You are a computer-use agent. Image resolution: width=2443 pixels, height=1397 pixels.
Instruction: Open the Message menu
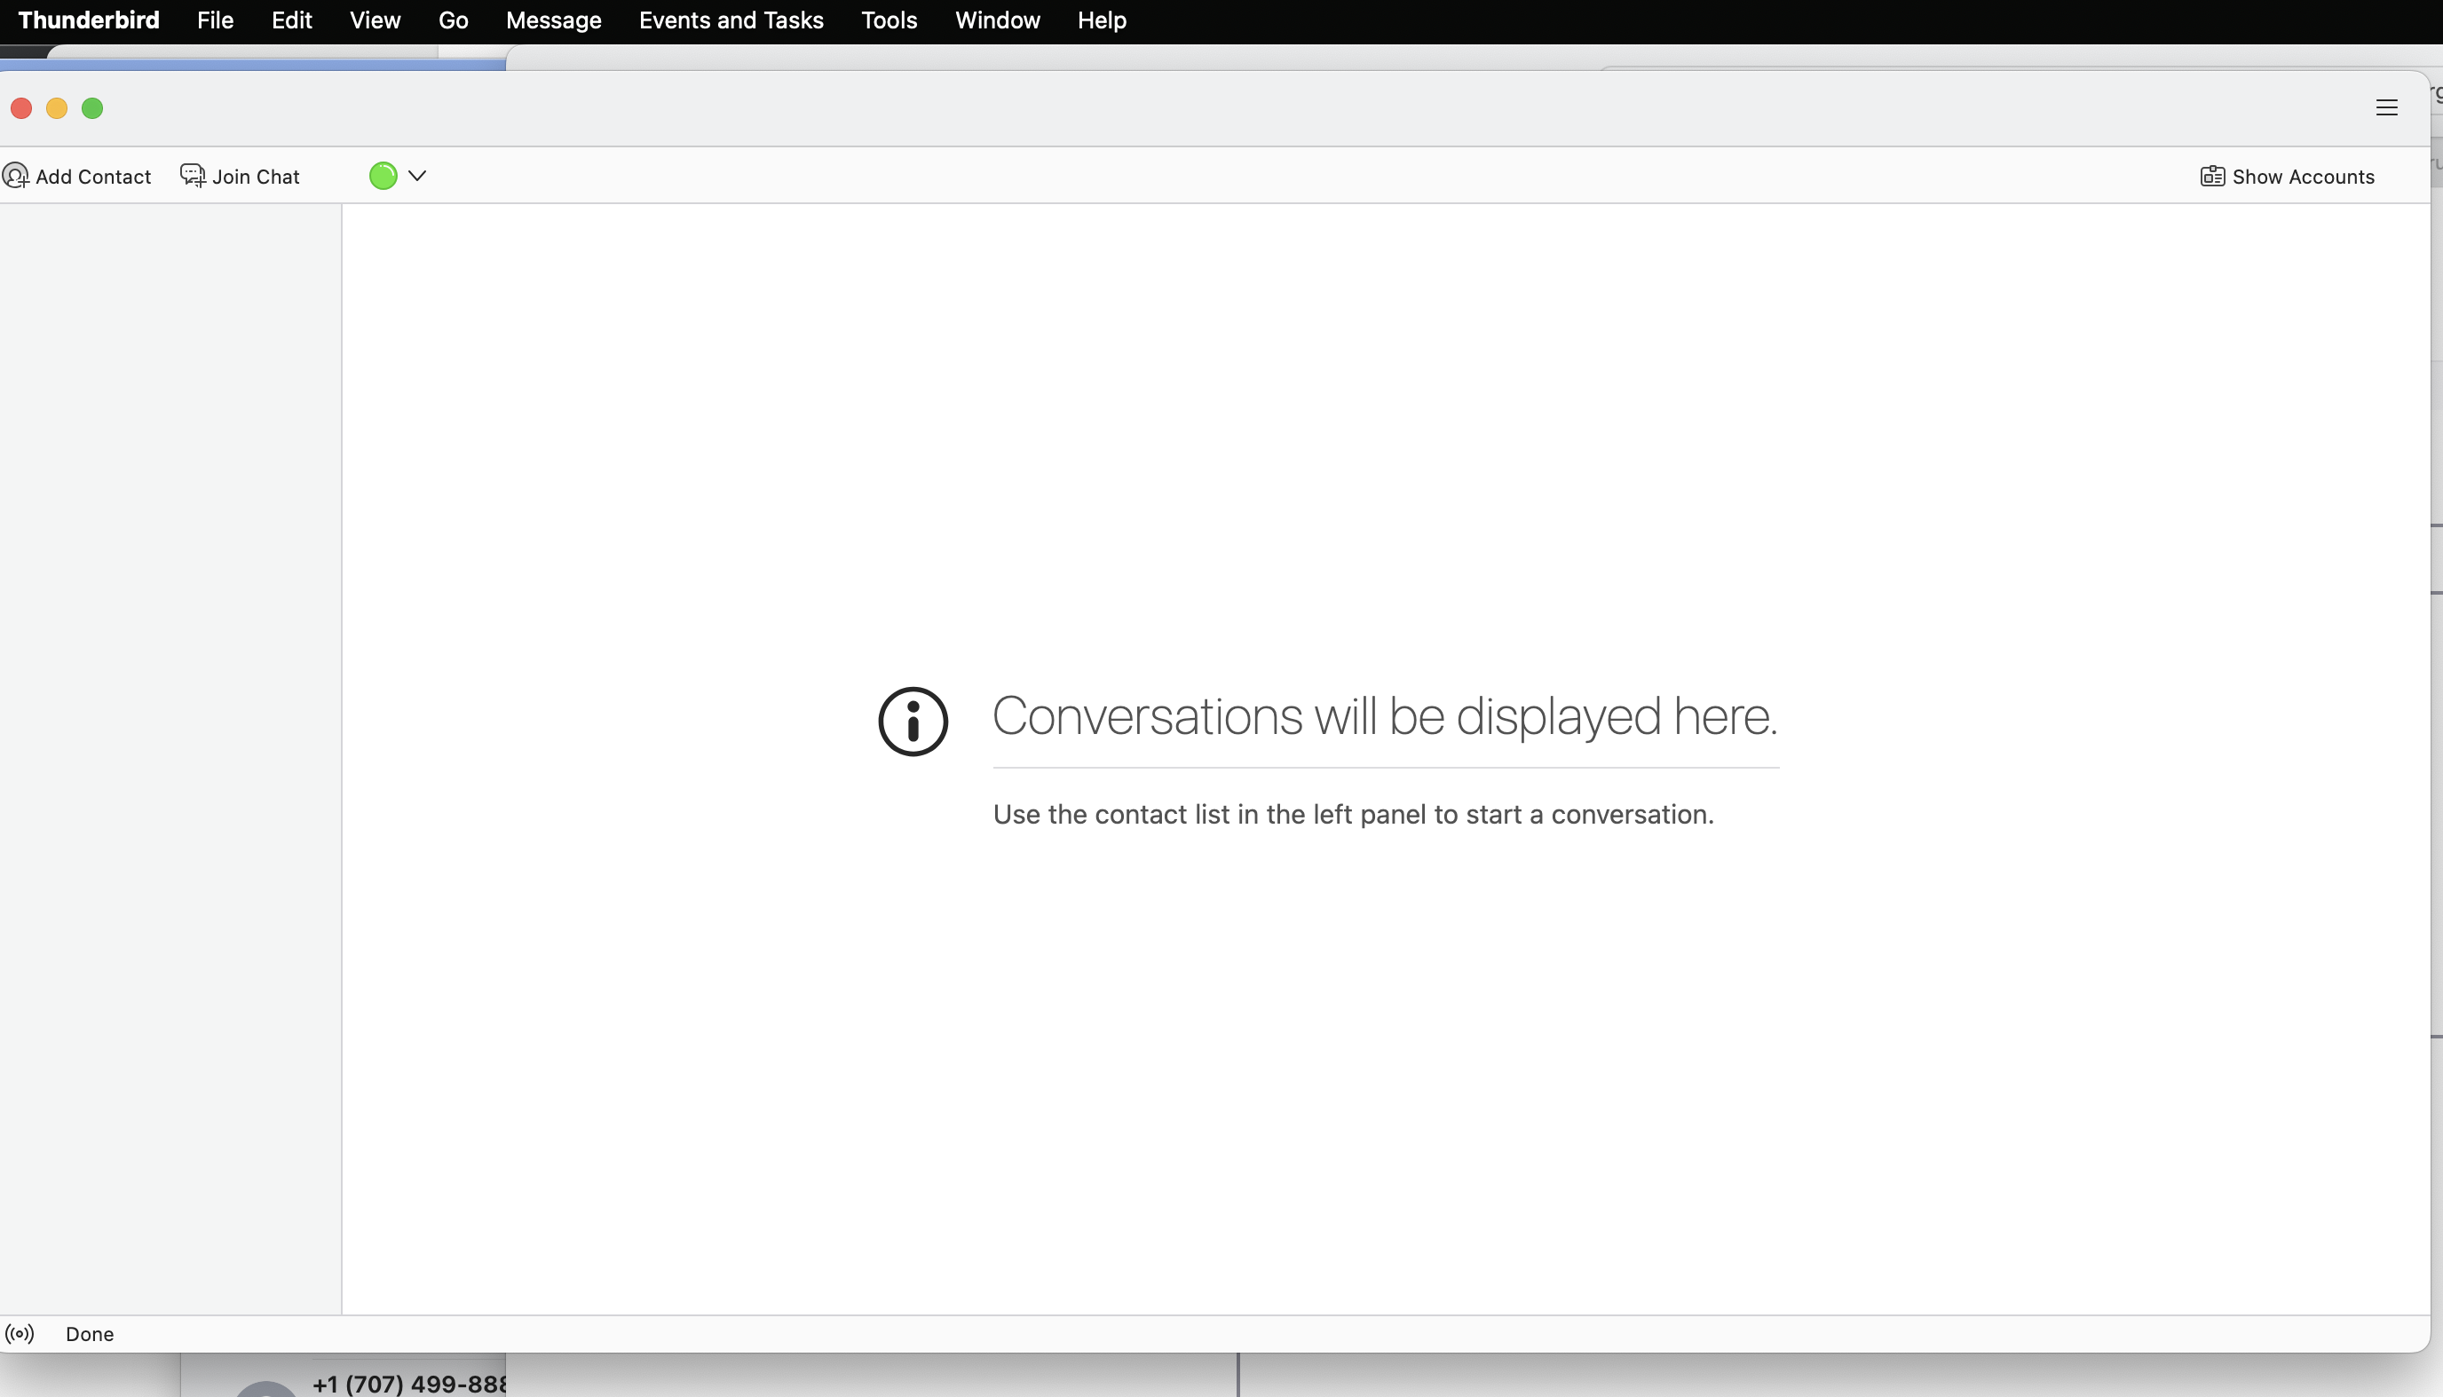pyautogui.click(x=554, y=20)
